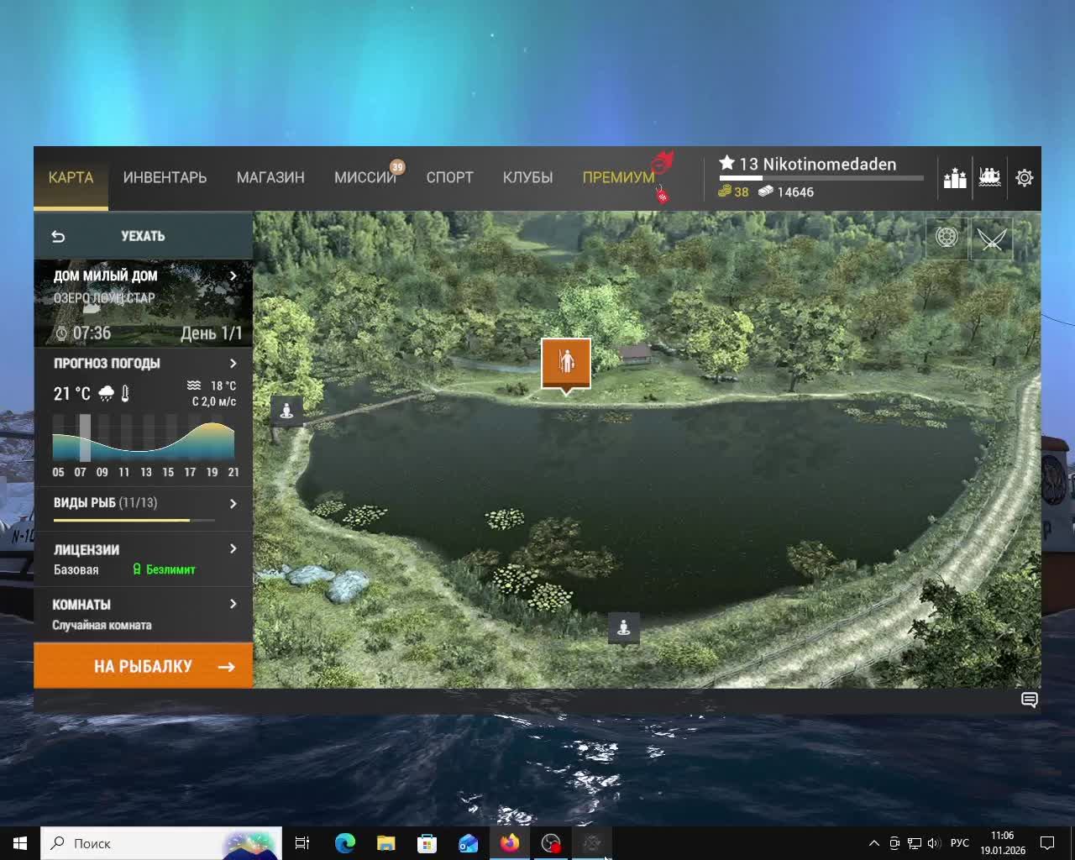Image resolution: width=1075 pixels, height=860 pixels.
Task: Click the highlighted 07 hour bar in the forecast
Action: pos(85,438)
